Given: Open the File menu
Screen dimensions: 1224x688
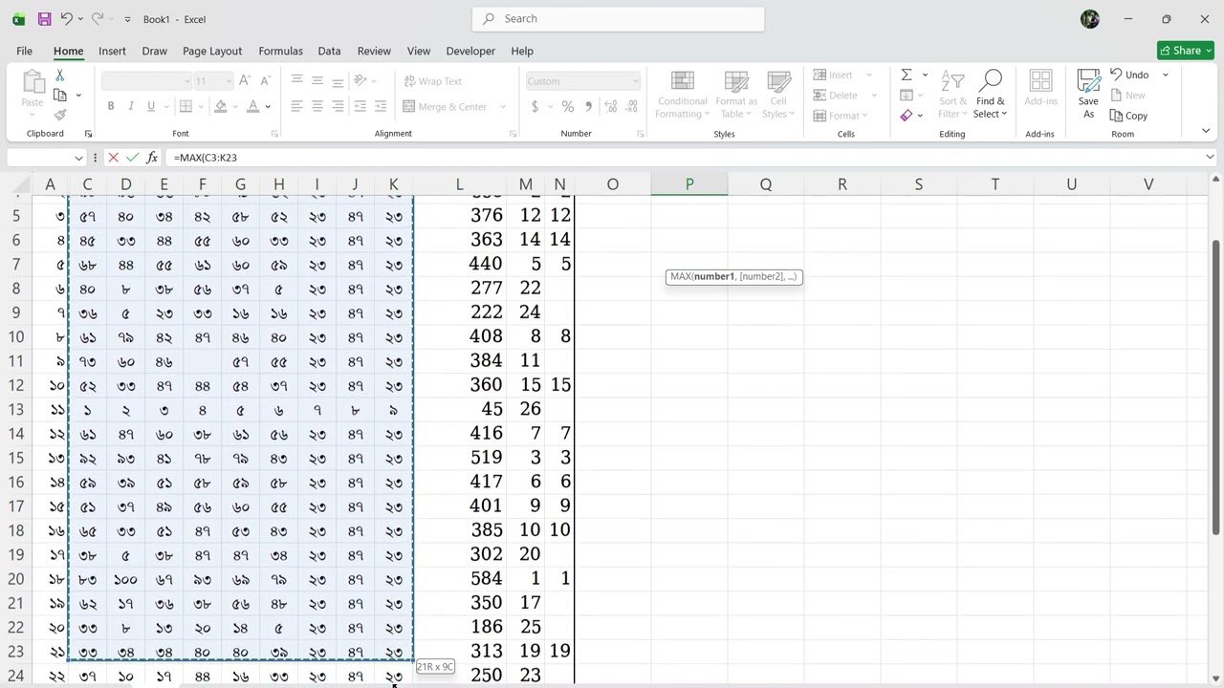Looking at the screenshot, I should point(24,51).
